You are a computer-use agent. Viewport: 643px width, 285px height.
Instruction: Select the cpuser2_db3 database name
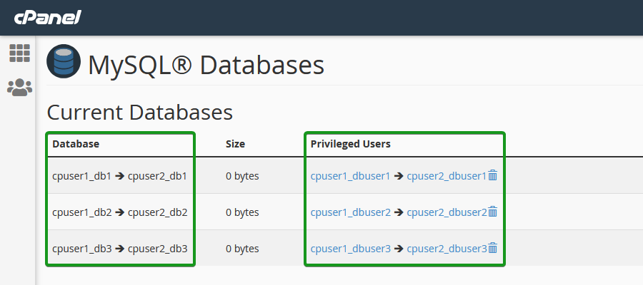click(157, 249)
